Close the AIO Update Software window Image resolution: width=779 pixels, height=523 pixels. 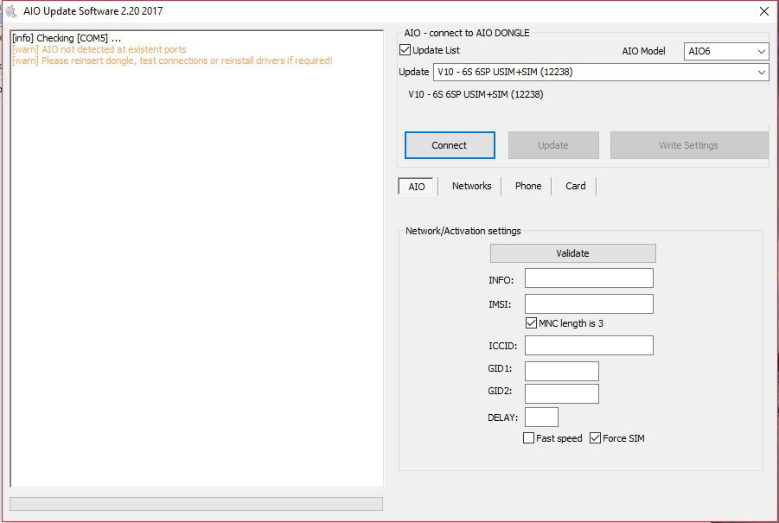click(763, 11)
